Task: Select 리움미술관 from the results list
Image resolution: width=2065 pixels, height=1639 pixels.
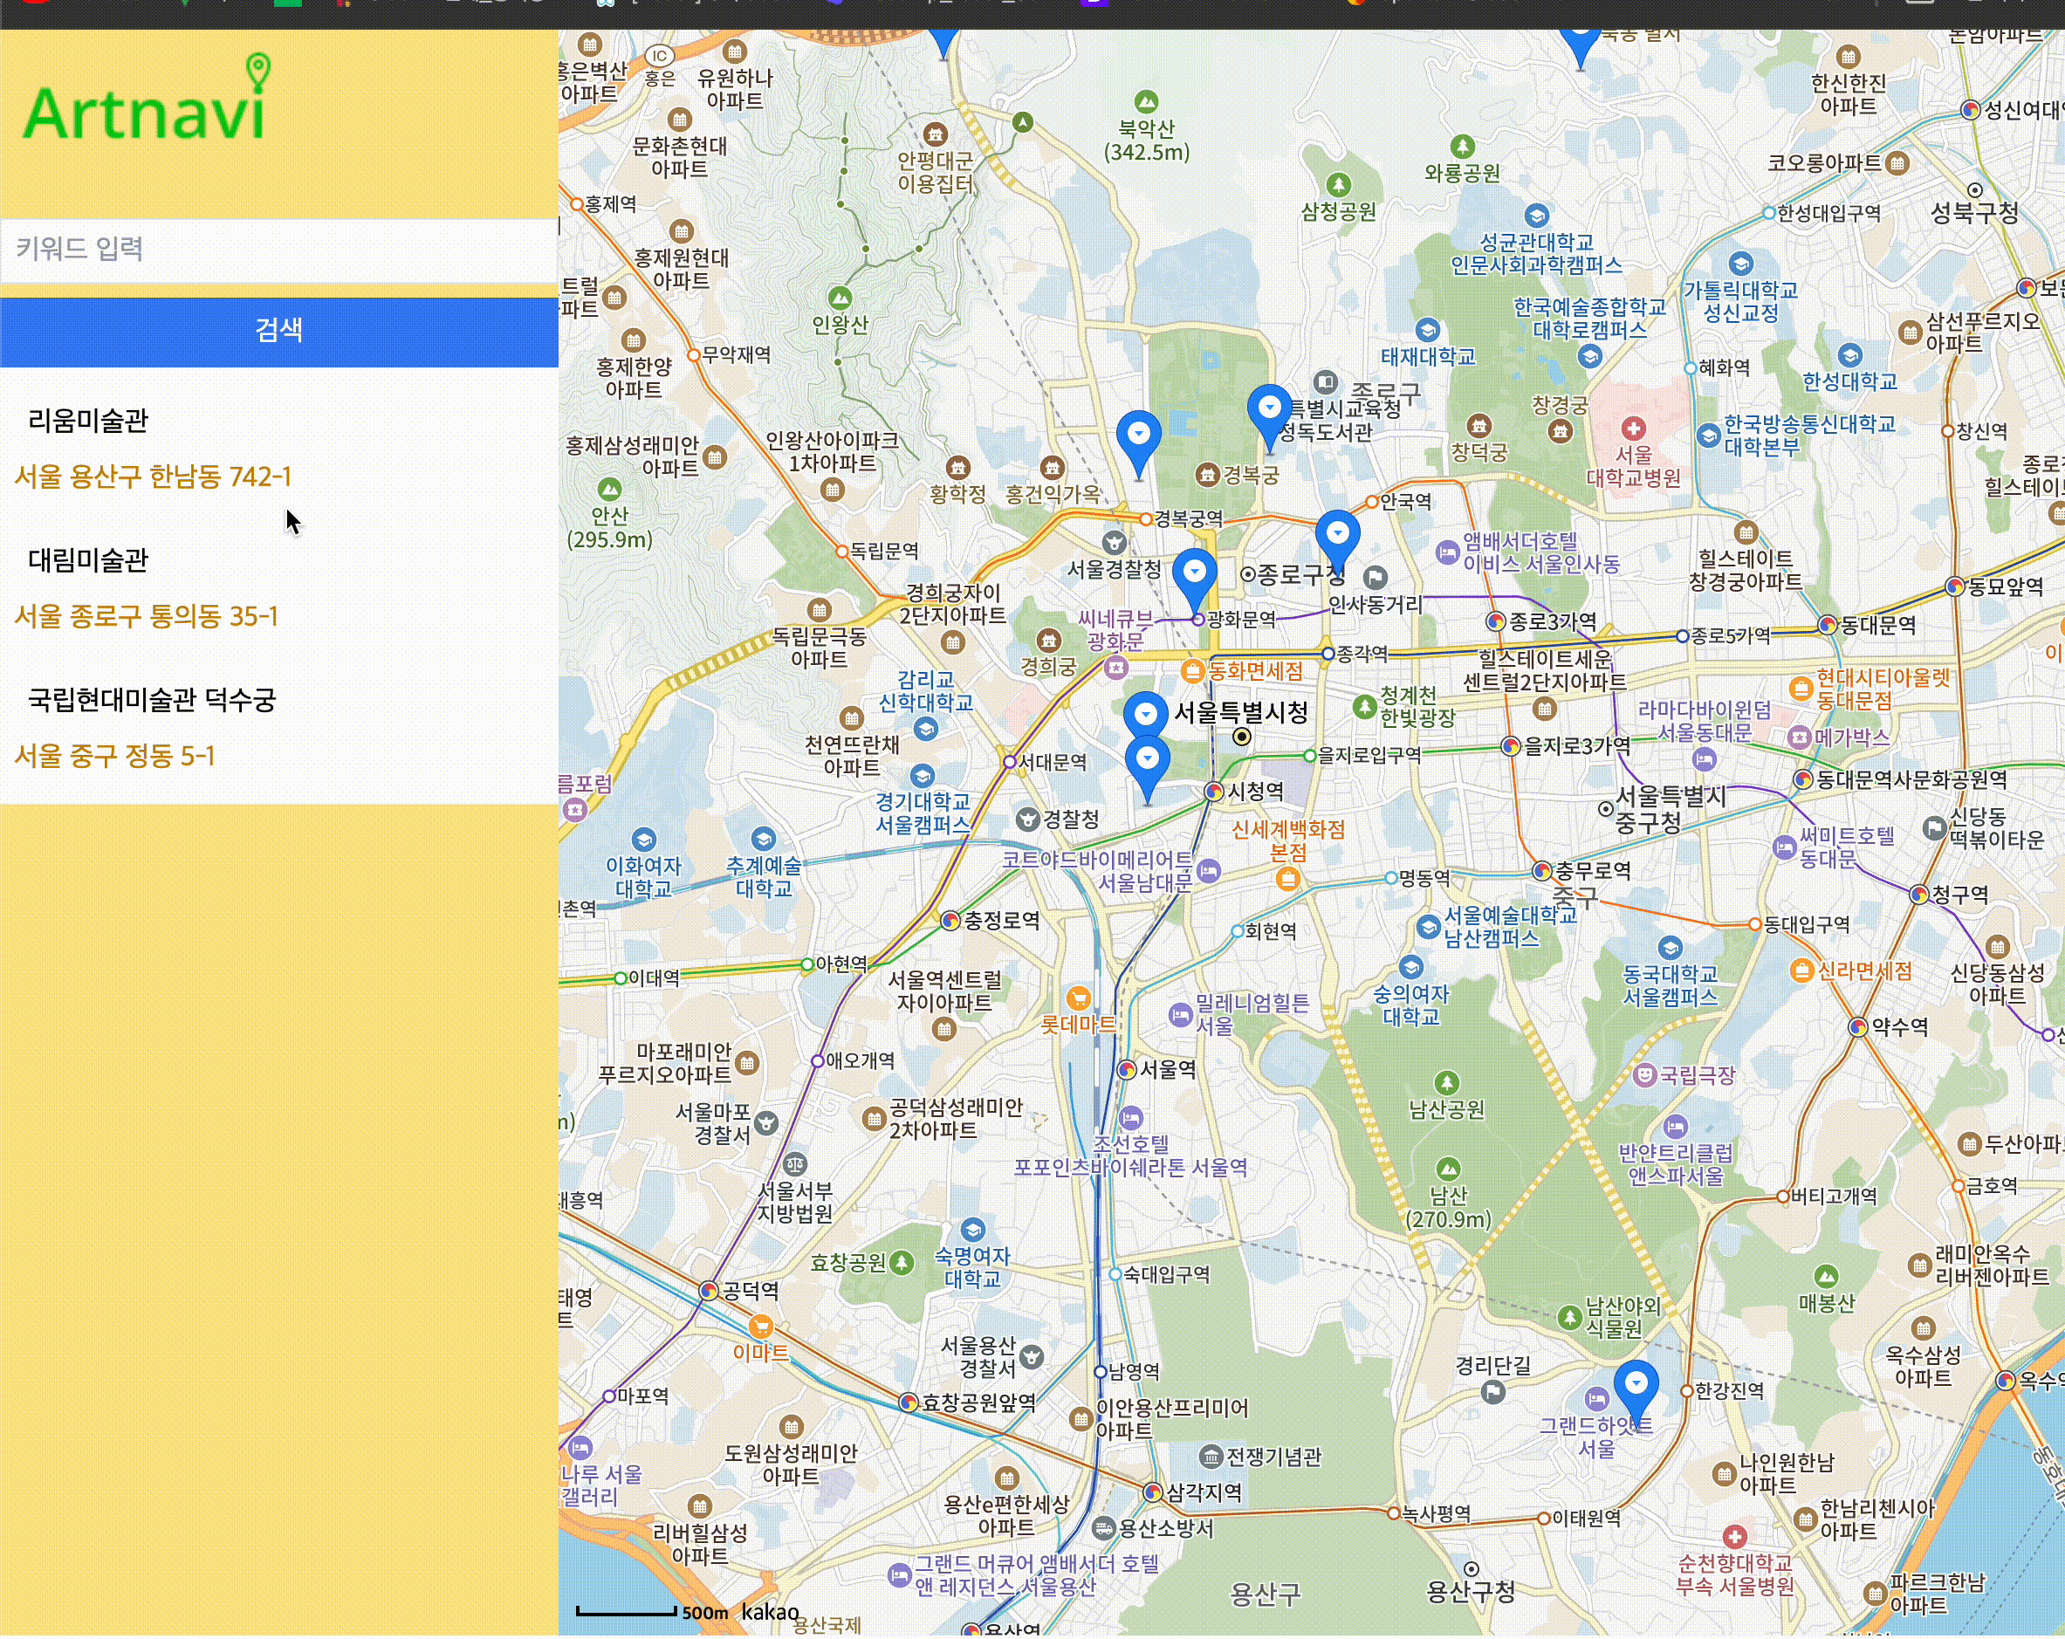Action: 88,421
